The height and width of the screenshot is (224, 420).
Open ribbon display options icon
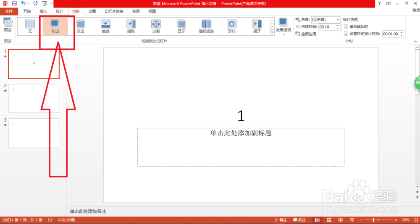click(x=388, y=3)
